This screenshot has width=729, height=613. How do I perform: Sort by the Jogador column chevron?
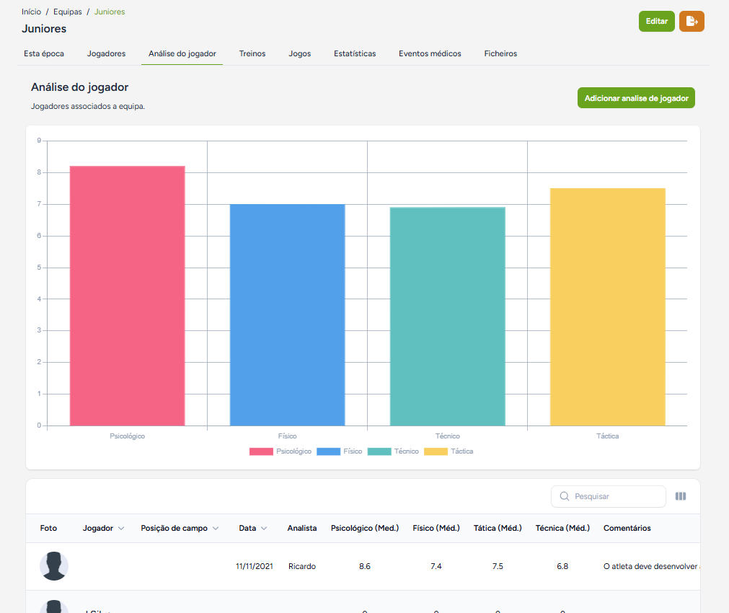coord(121,529)
